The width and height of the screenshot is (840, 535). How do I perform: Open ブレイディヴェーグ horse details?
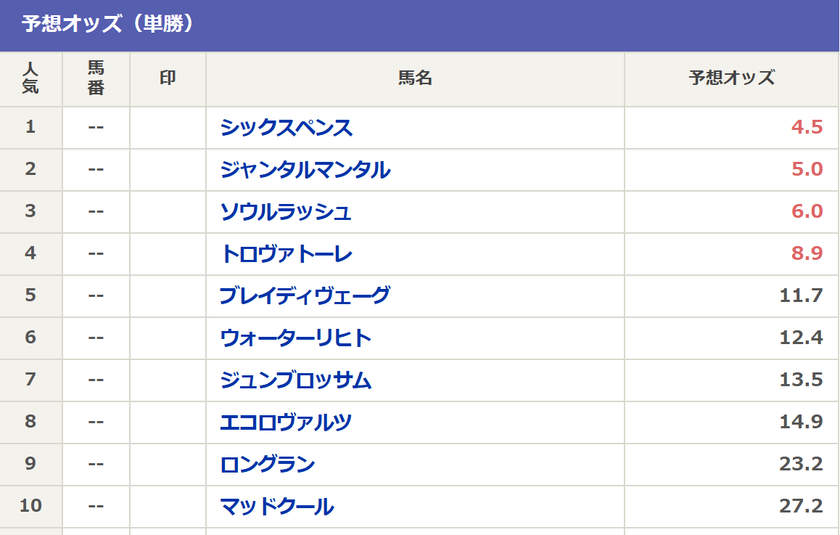point(305,296)
